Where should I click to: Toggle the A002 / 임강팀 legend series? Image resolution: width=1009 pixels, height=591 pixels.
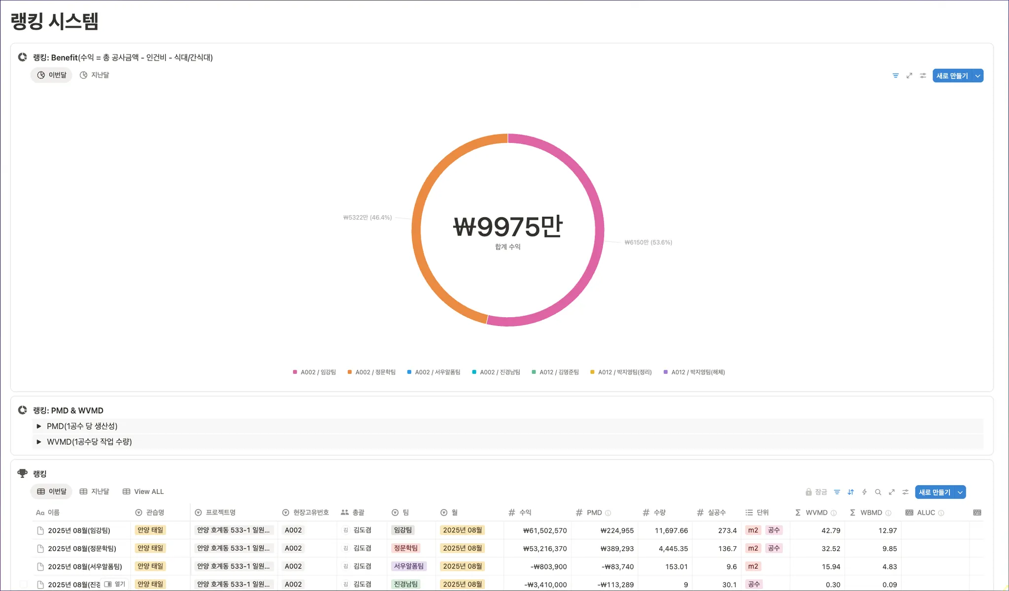[314, 372]
